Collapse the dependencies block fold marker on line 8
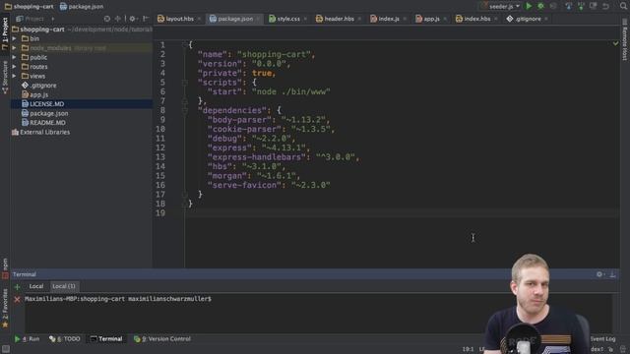Viewport: 630px width, 354px height. (184, 110)
